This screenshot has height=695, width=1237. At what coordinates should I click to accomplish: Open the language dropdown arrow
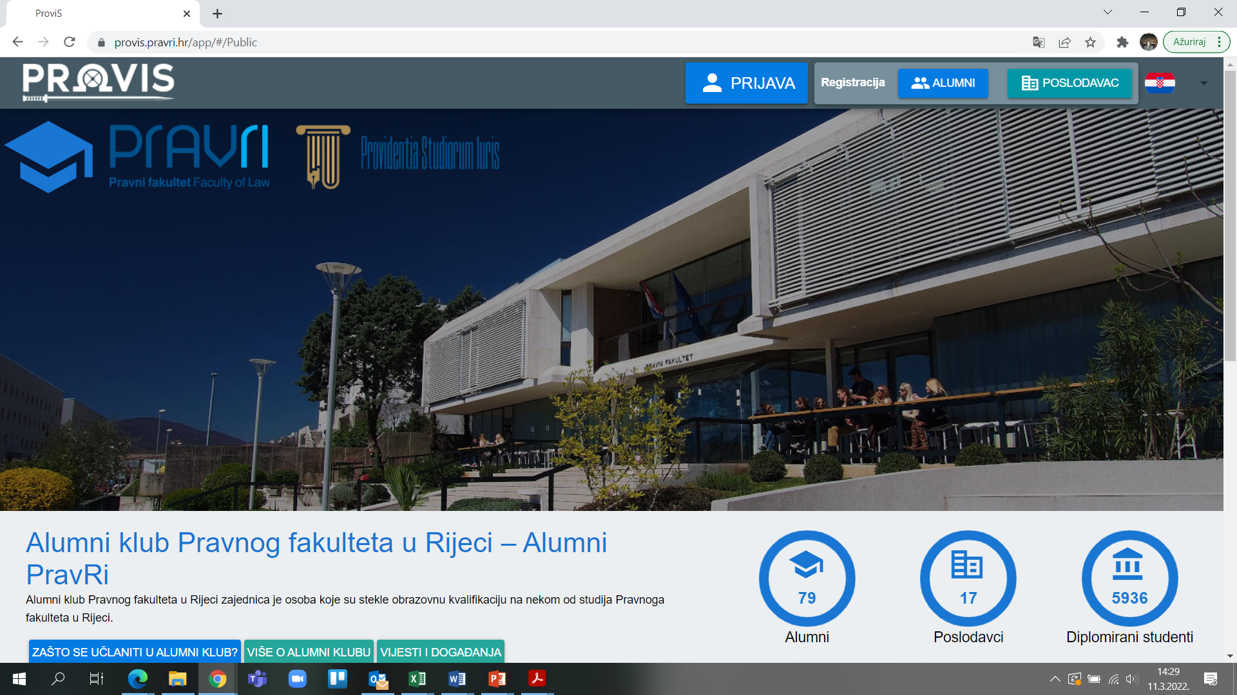1203,83
